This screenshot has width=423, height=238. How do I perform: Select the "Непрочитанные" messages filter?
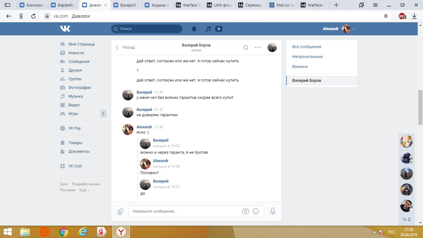coord(307,57)
